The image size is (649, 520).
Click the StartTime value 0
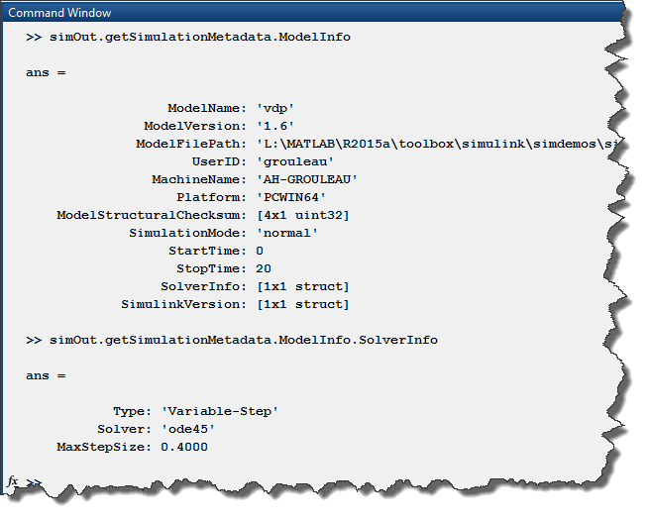260,251
